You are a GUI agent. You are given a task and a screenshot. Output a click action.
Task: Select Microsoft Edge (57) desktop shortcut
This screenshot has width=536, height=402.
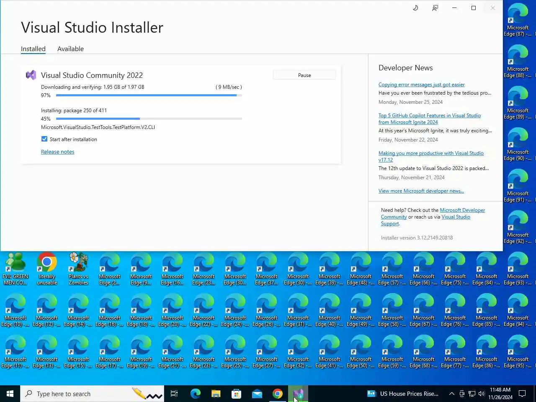click(x=392, y=269)
